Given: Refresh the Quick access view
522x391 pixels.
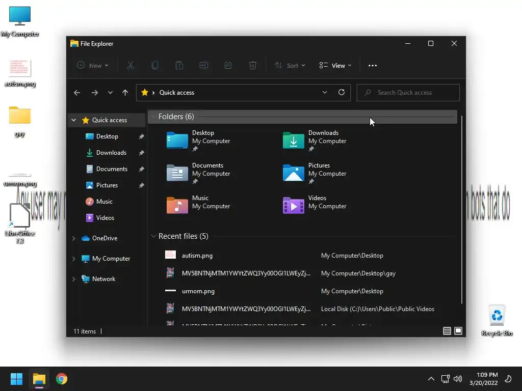Looking at the screenshot, I should coord(341,93).
